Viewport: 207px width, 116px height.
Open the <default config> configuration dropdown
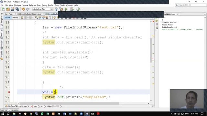pyautogui.click(x=43, y=9)
